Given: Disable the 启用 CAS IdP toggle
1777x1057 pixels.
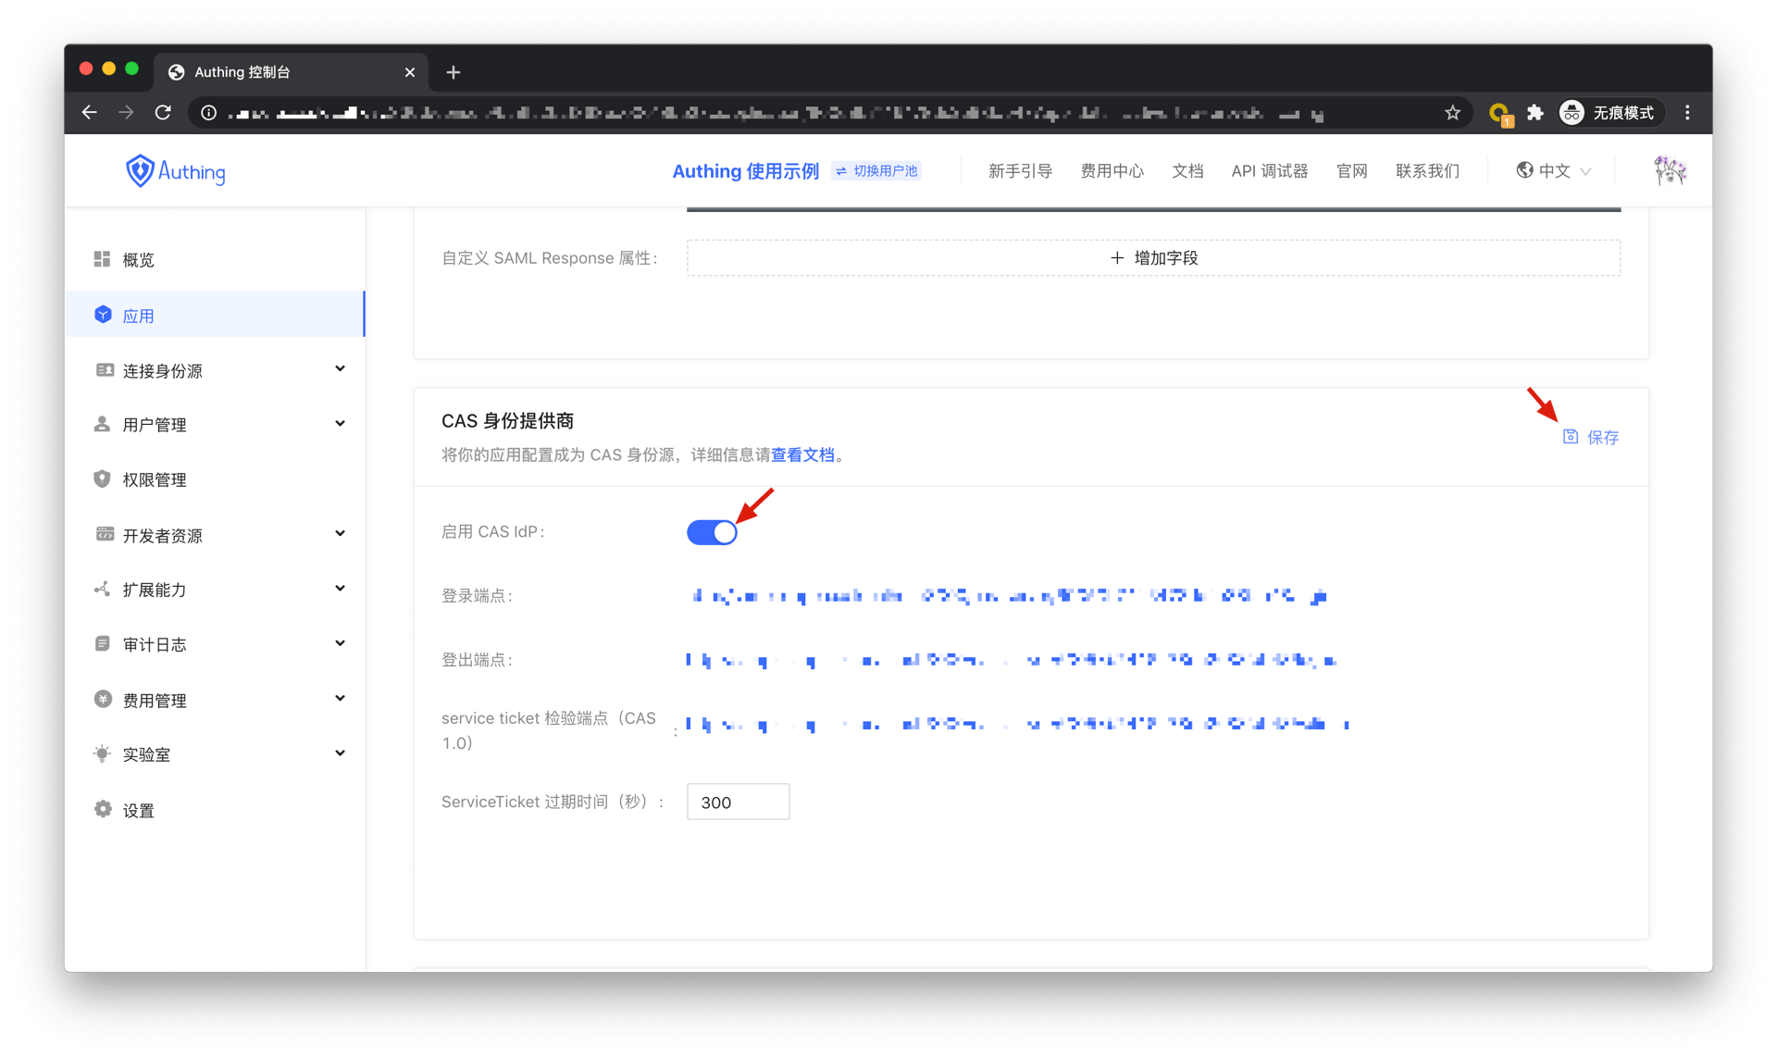Looking at the screenshot, I should coord(712,532).
